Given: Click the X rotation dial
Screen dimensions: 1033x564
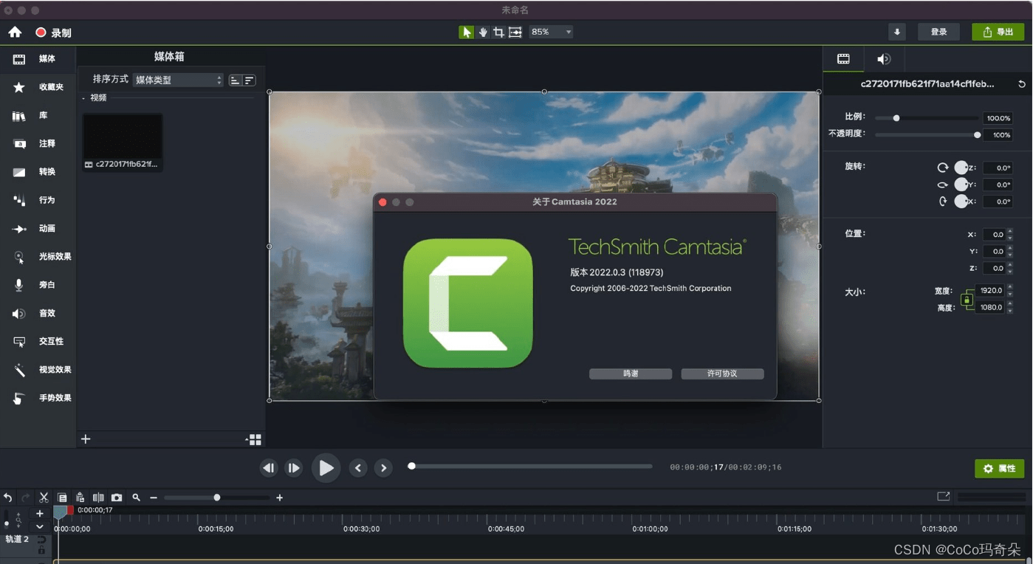Looking at the screenshot, I should click(961, 201).
